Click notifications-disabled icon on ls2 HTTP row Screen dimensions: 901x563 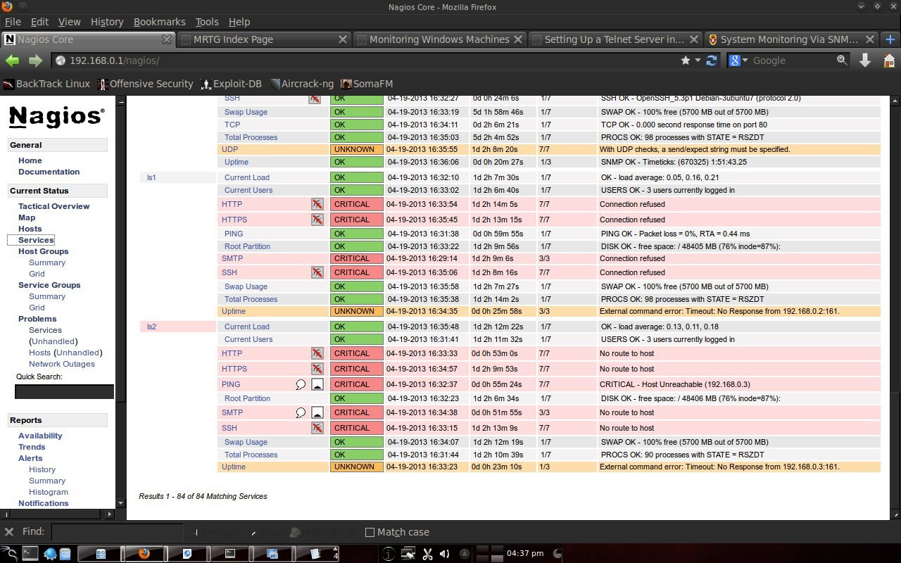317,353
